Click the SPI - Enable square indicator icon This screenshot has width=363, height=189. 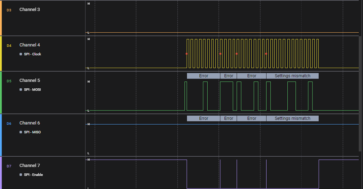coord(21,175)
